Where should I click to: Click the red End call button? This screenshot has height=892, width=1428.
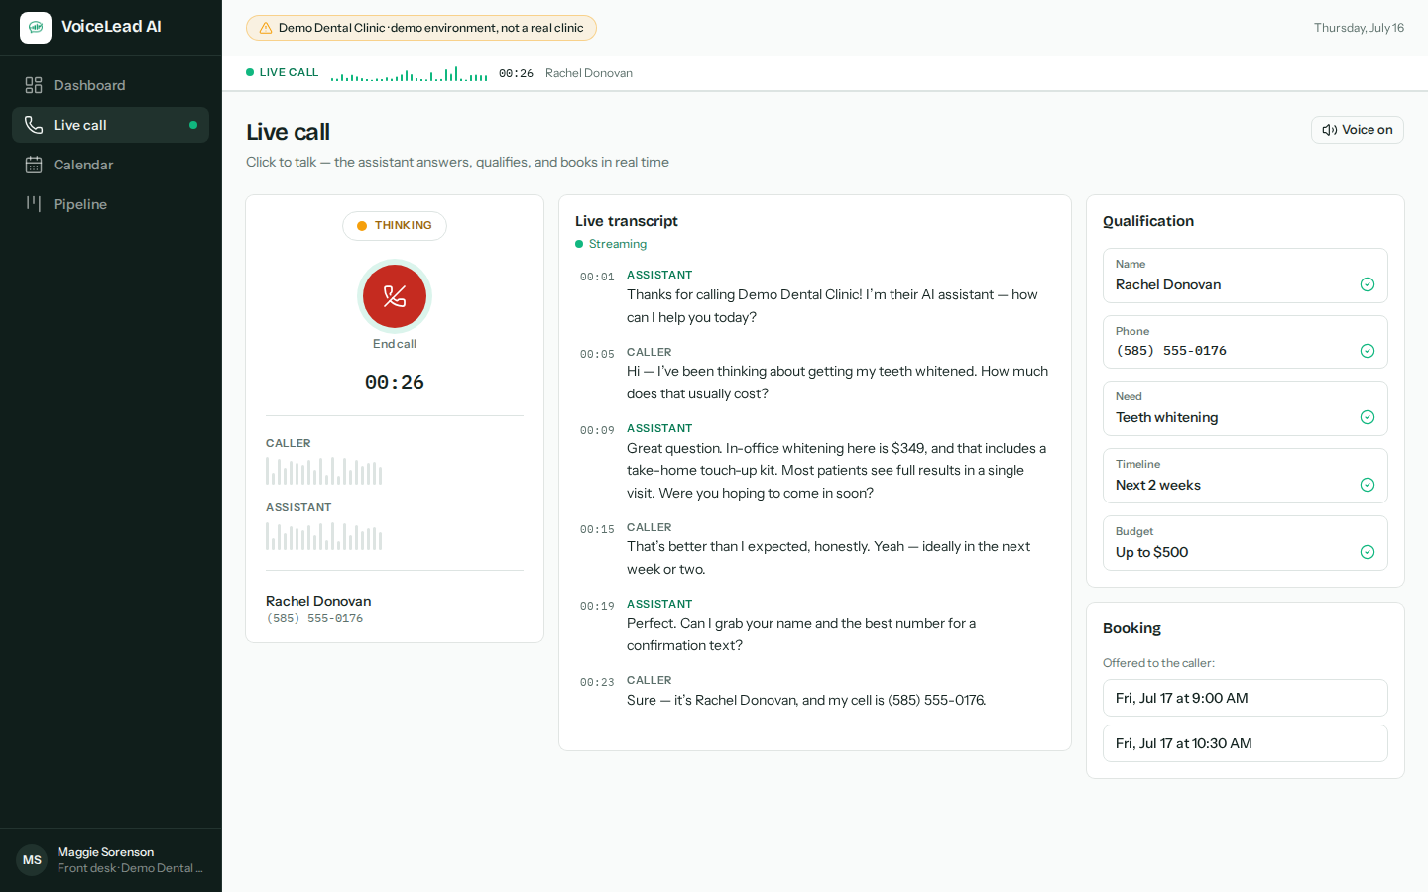[x=395, y=296]
